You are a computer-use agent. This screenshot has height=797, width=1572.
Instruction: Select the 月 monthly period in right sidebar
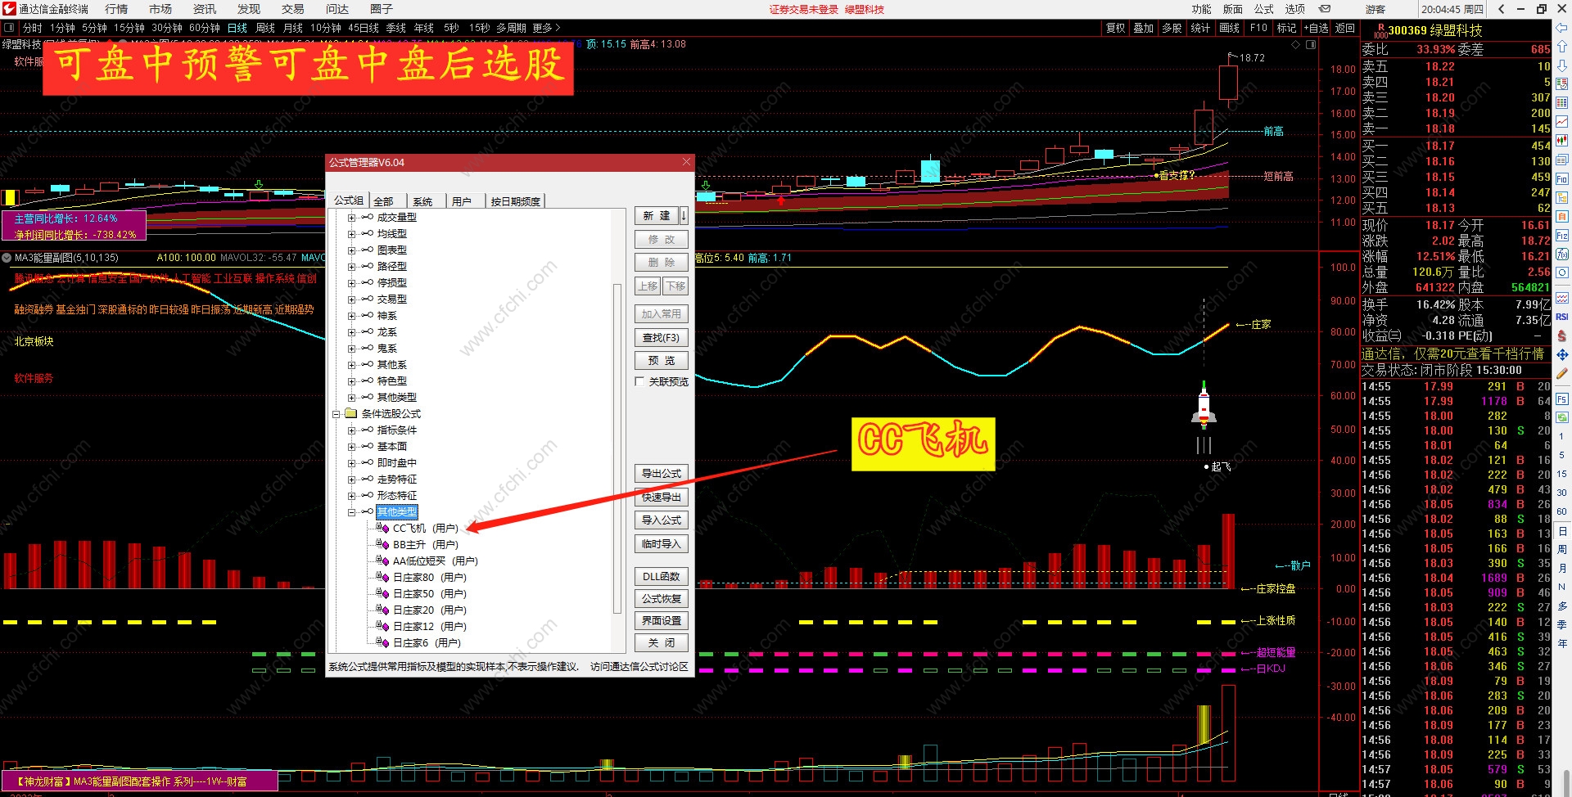pos(1561,568)
